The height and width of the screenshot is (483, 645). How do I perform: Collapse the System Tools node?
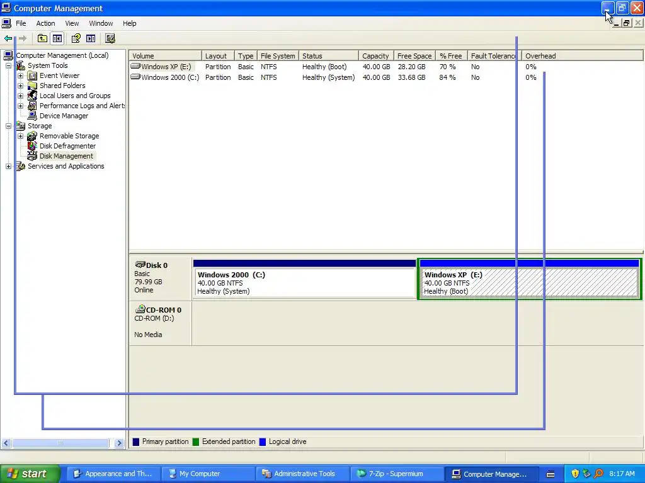(9, 65)
